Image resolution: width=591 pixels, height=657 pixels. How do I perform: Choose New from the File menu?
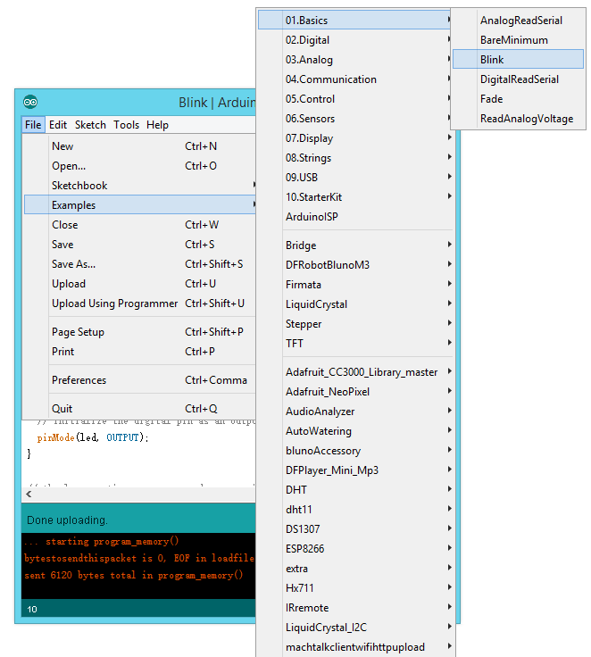[x=139, y=146]
